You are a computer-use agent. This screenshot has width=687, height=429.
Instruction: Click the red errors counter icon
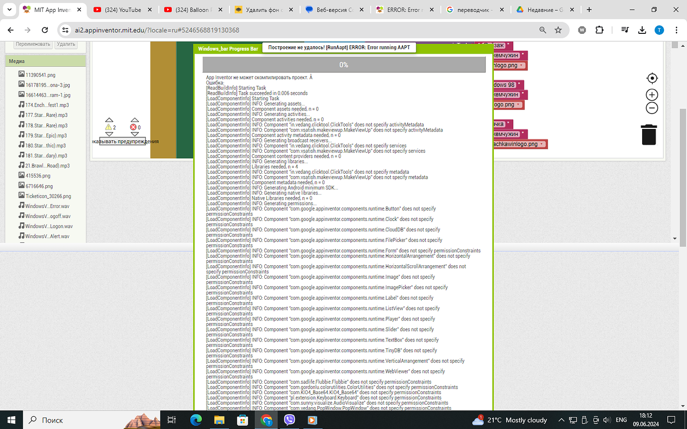point(133,127)
